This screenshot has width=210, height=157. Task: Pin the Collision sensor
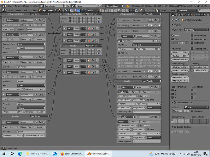click(x=36, y=20)
